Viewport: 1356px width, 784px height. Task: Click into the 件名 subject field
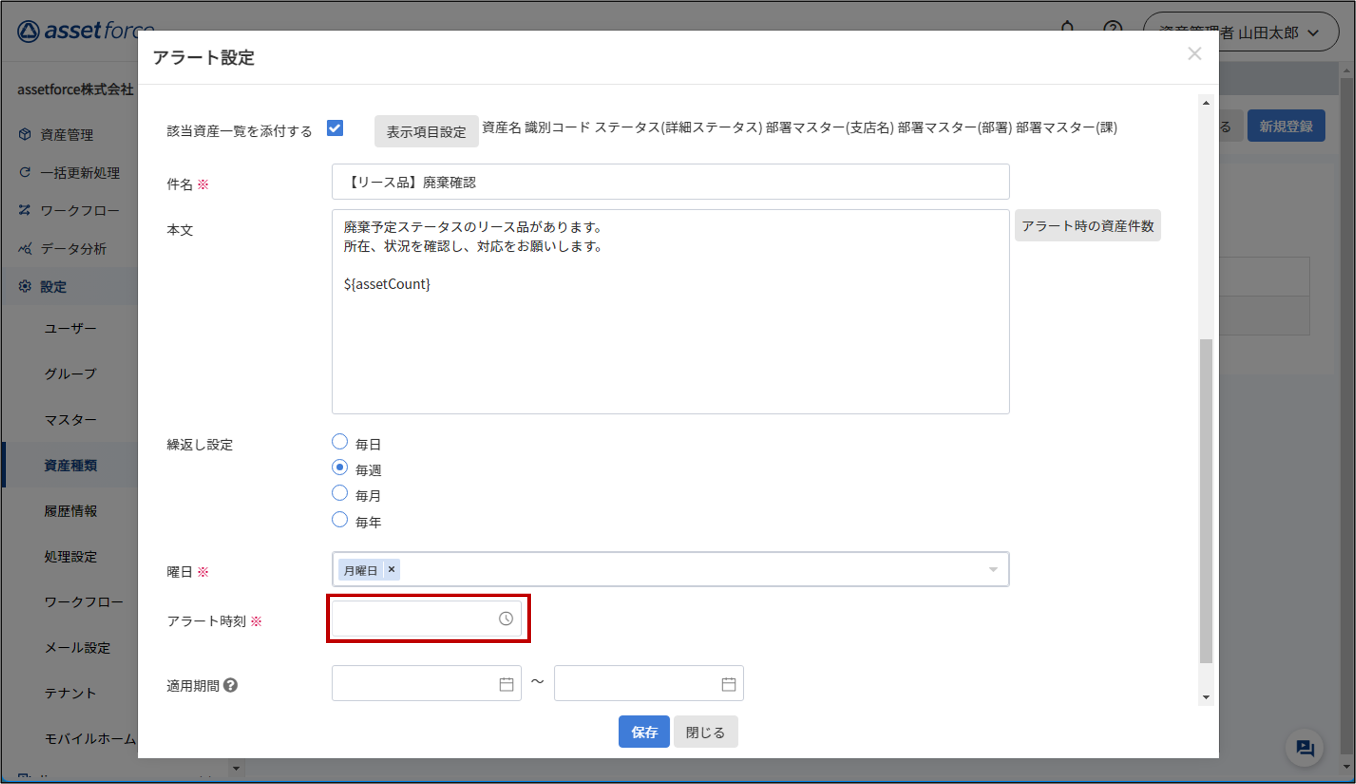click(x=670, y=182)
